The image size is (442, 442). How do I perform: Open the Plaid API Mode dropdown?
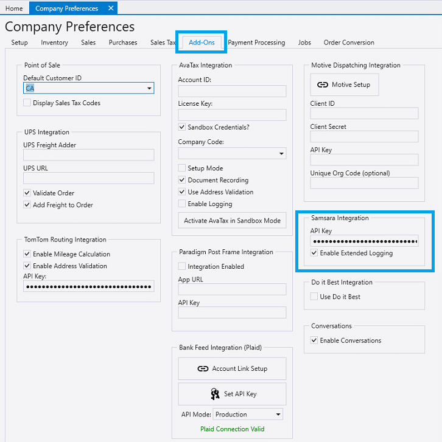click(278, 415)
